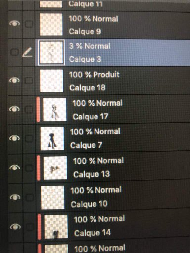Show hidden layer Calque 3

(15, 52)
